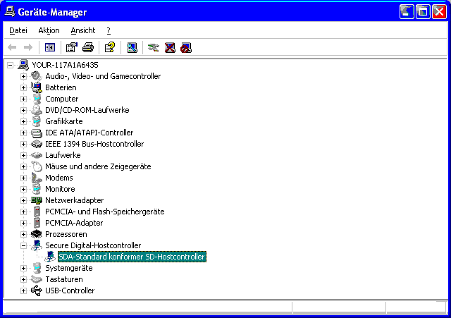451x318 pixels.
Task: Collapse the YOUR-117A1A6435 root node
Action: [x=10, y=65]
